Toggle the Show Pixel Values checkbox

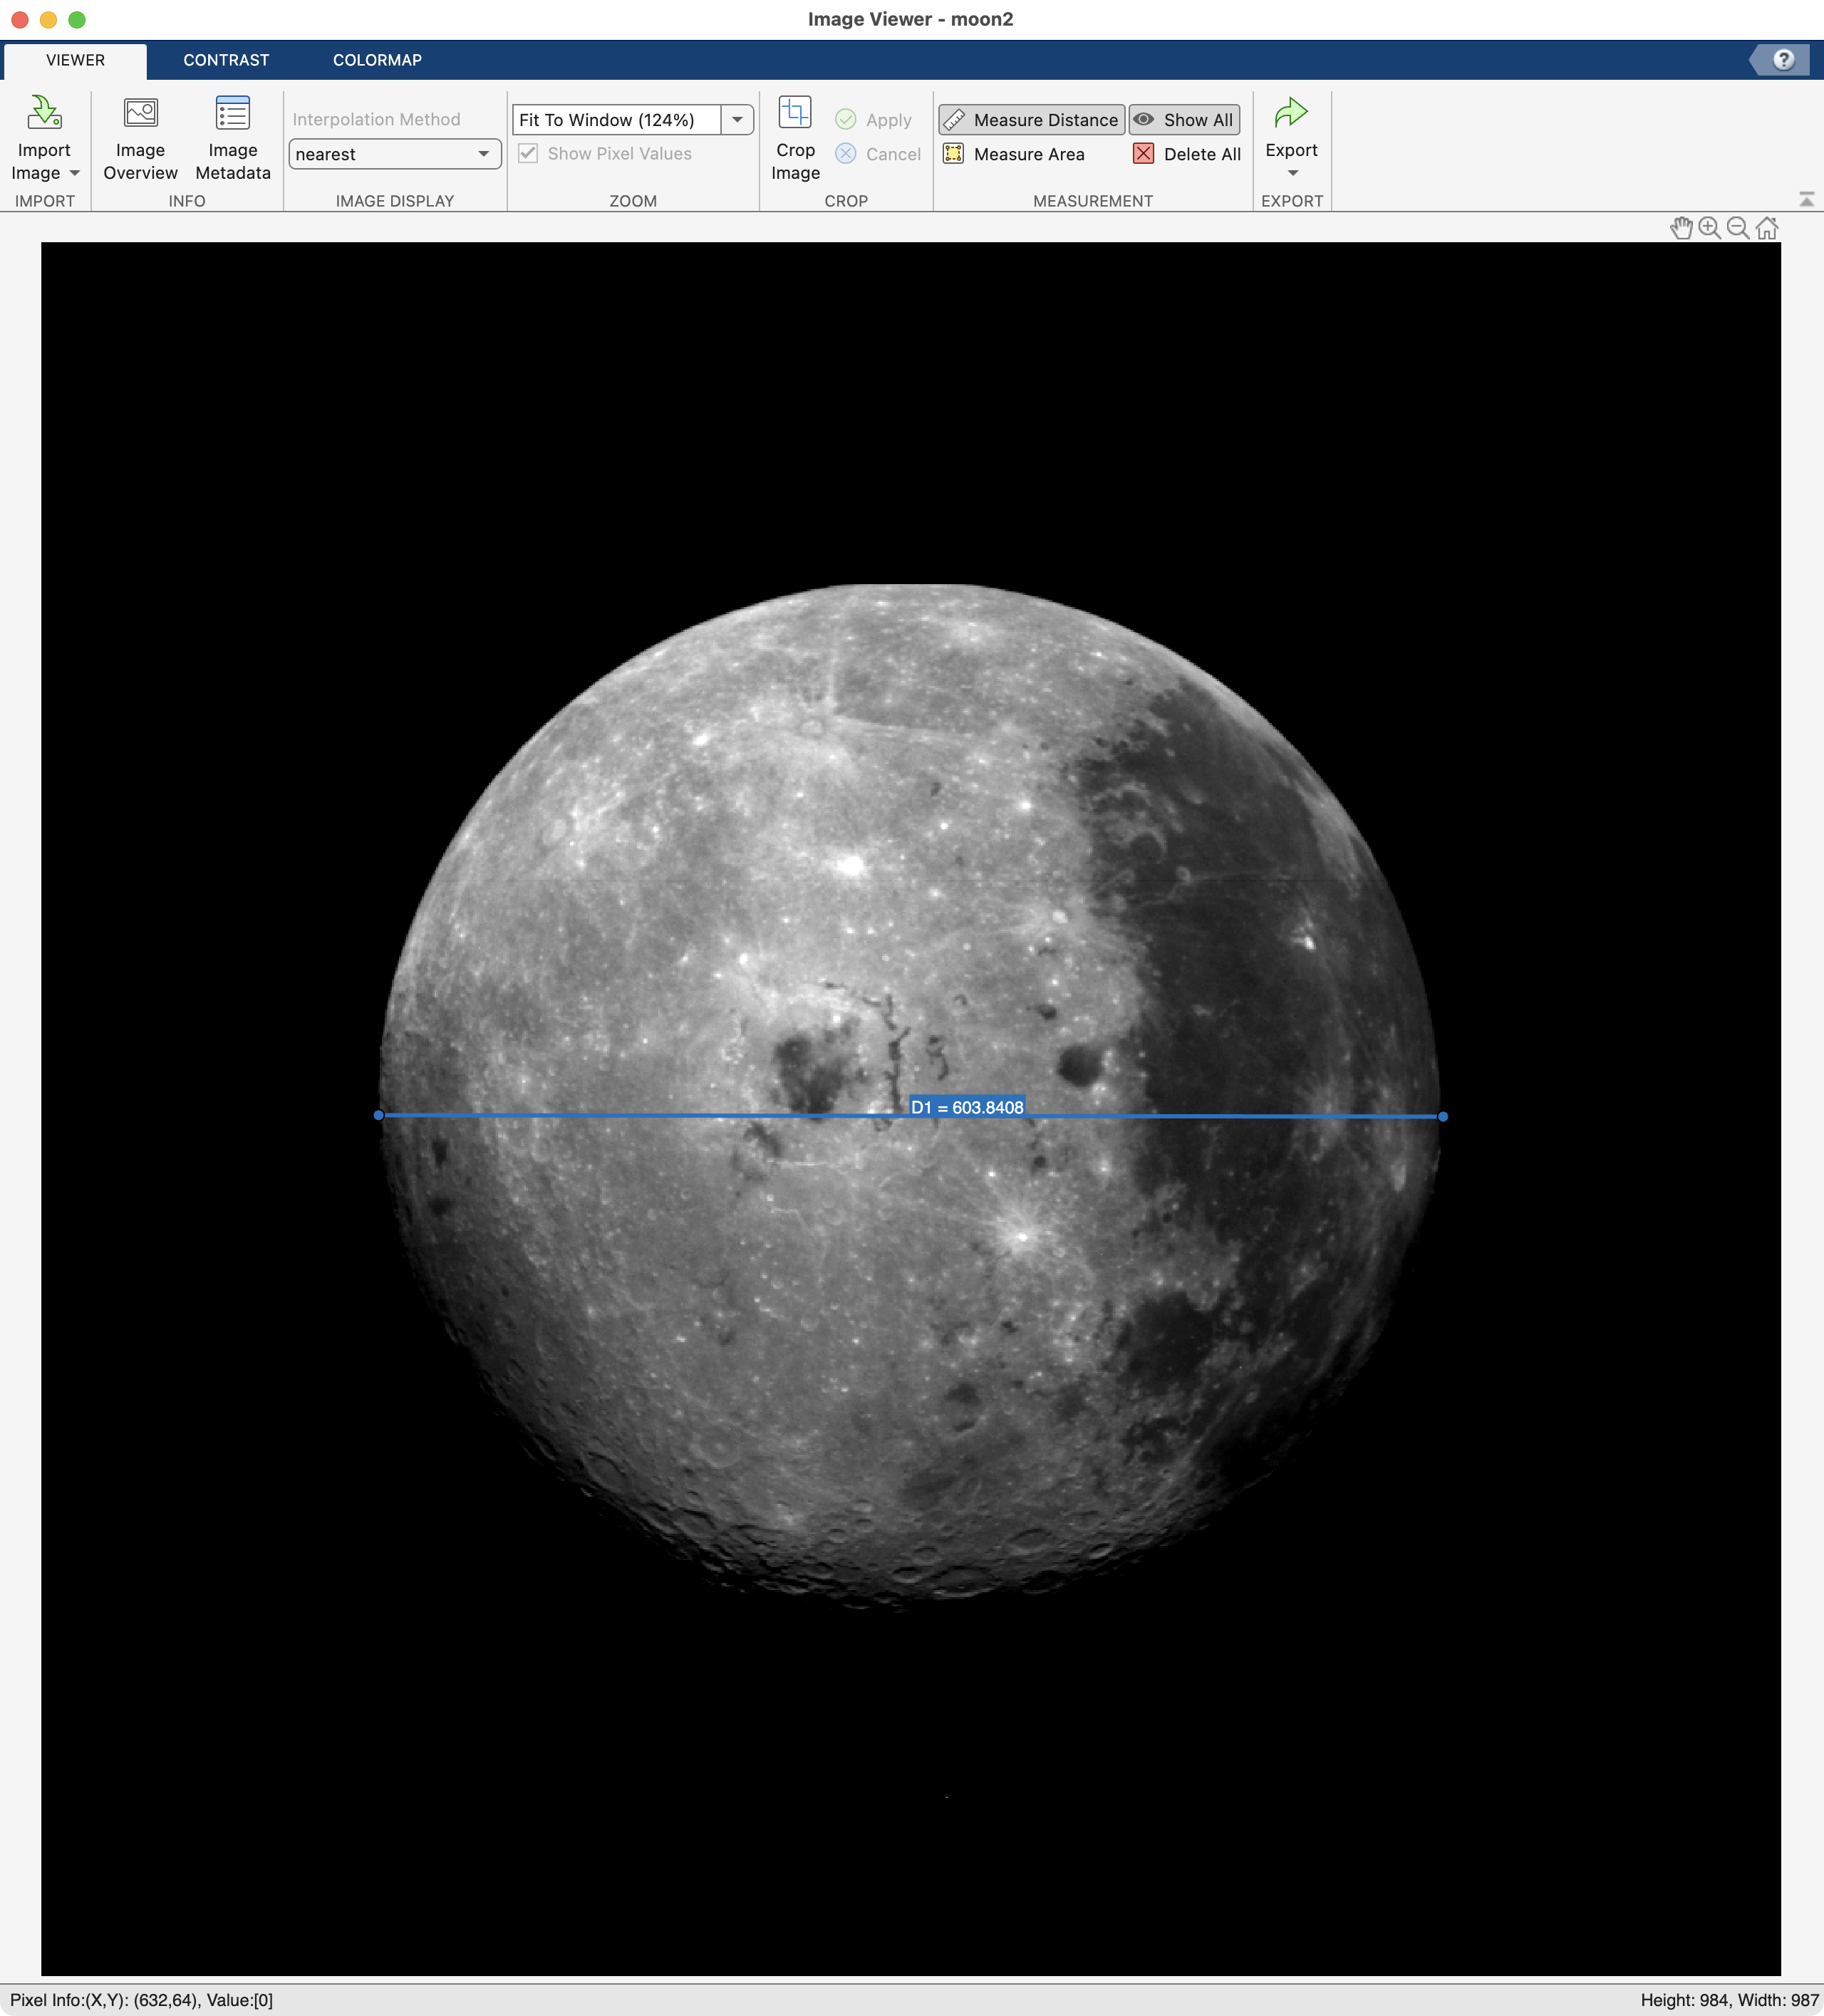[528, 153]
